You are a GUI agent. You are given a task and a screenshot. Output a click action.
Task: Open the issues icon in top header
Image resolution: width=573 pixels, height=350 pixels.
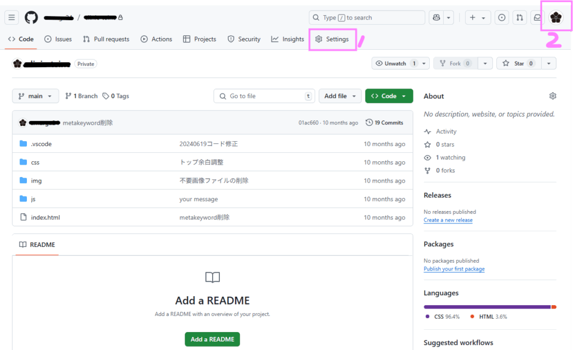click(502, 17)
